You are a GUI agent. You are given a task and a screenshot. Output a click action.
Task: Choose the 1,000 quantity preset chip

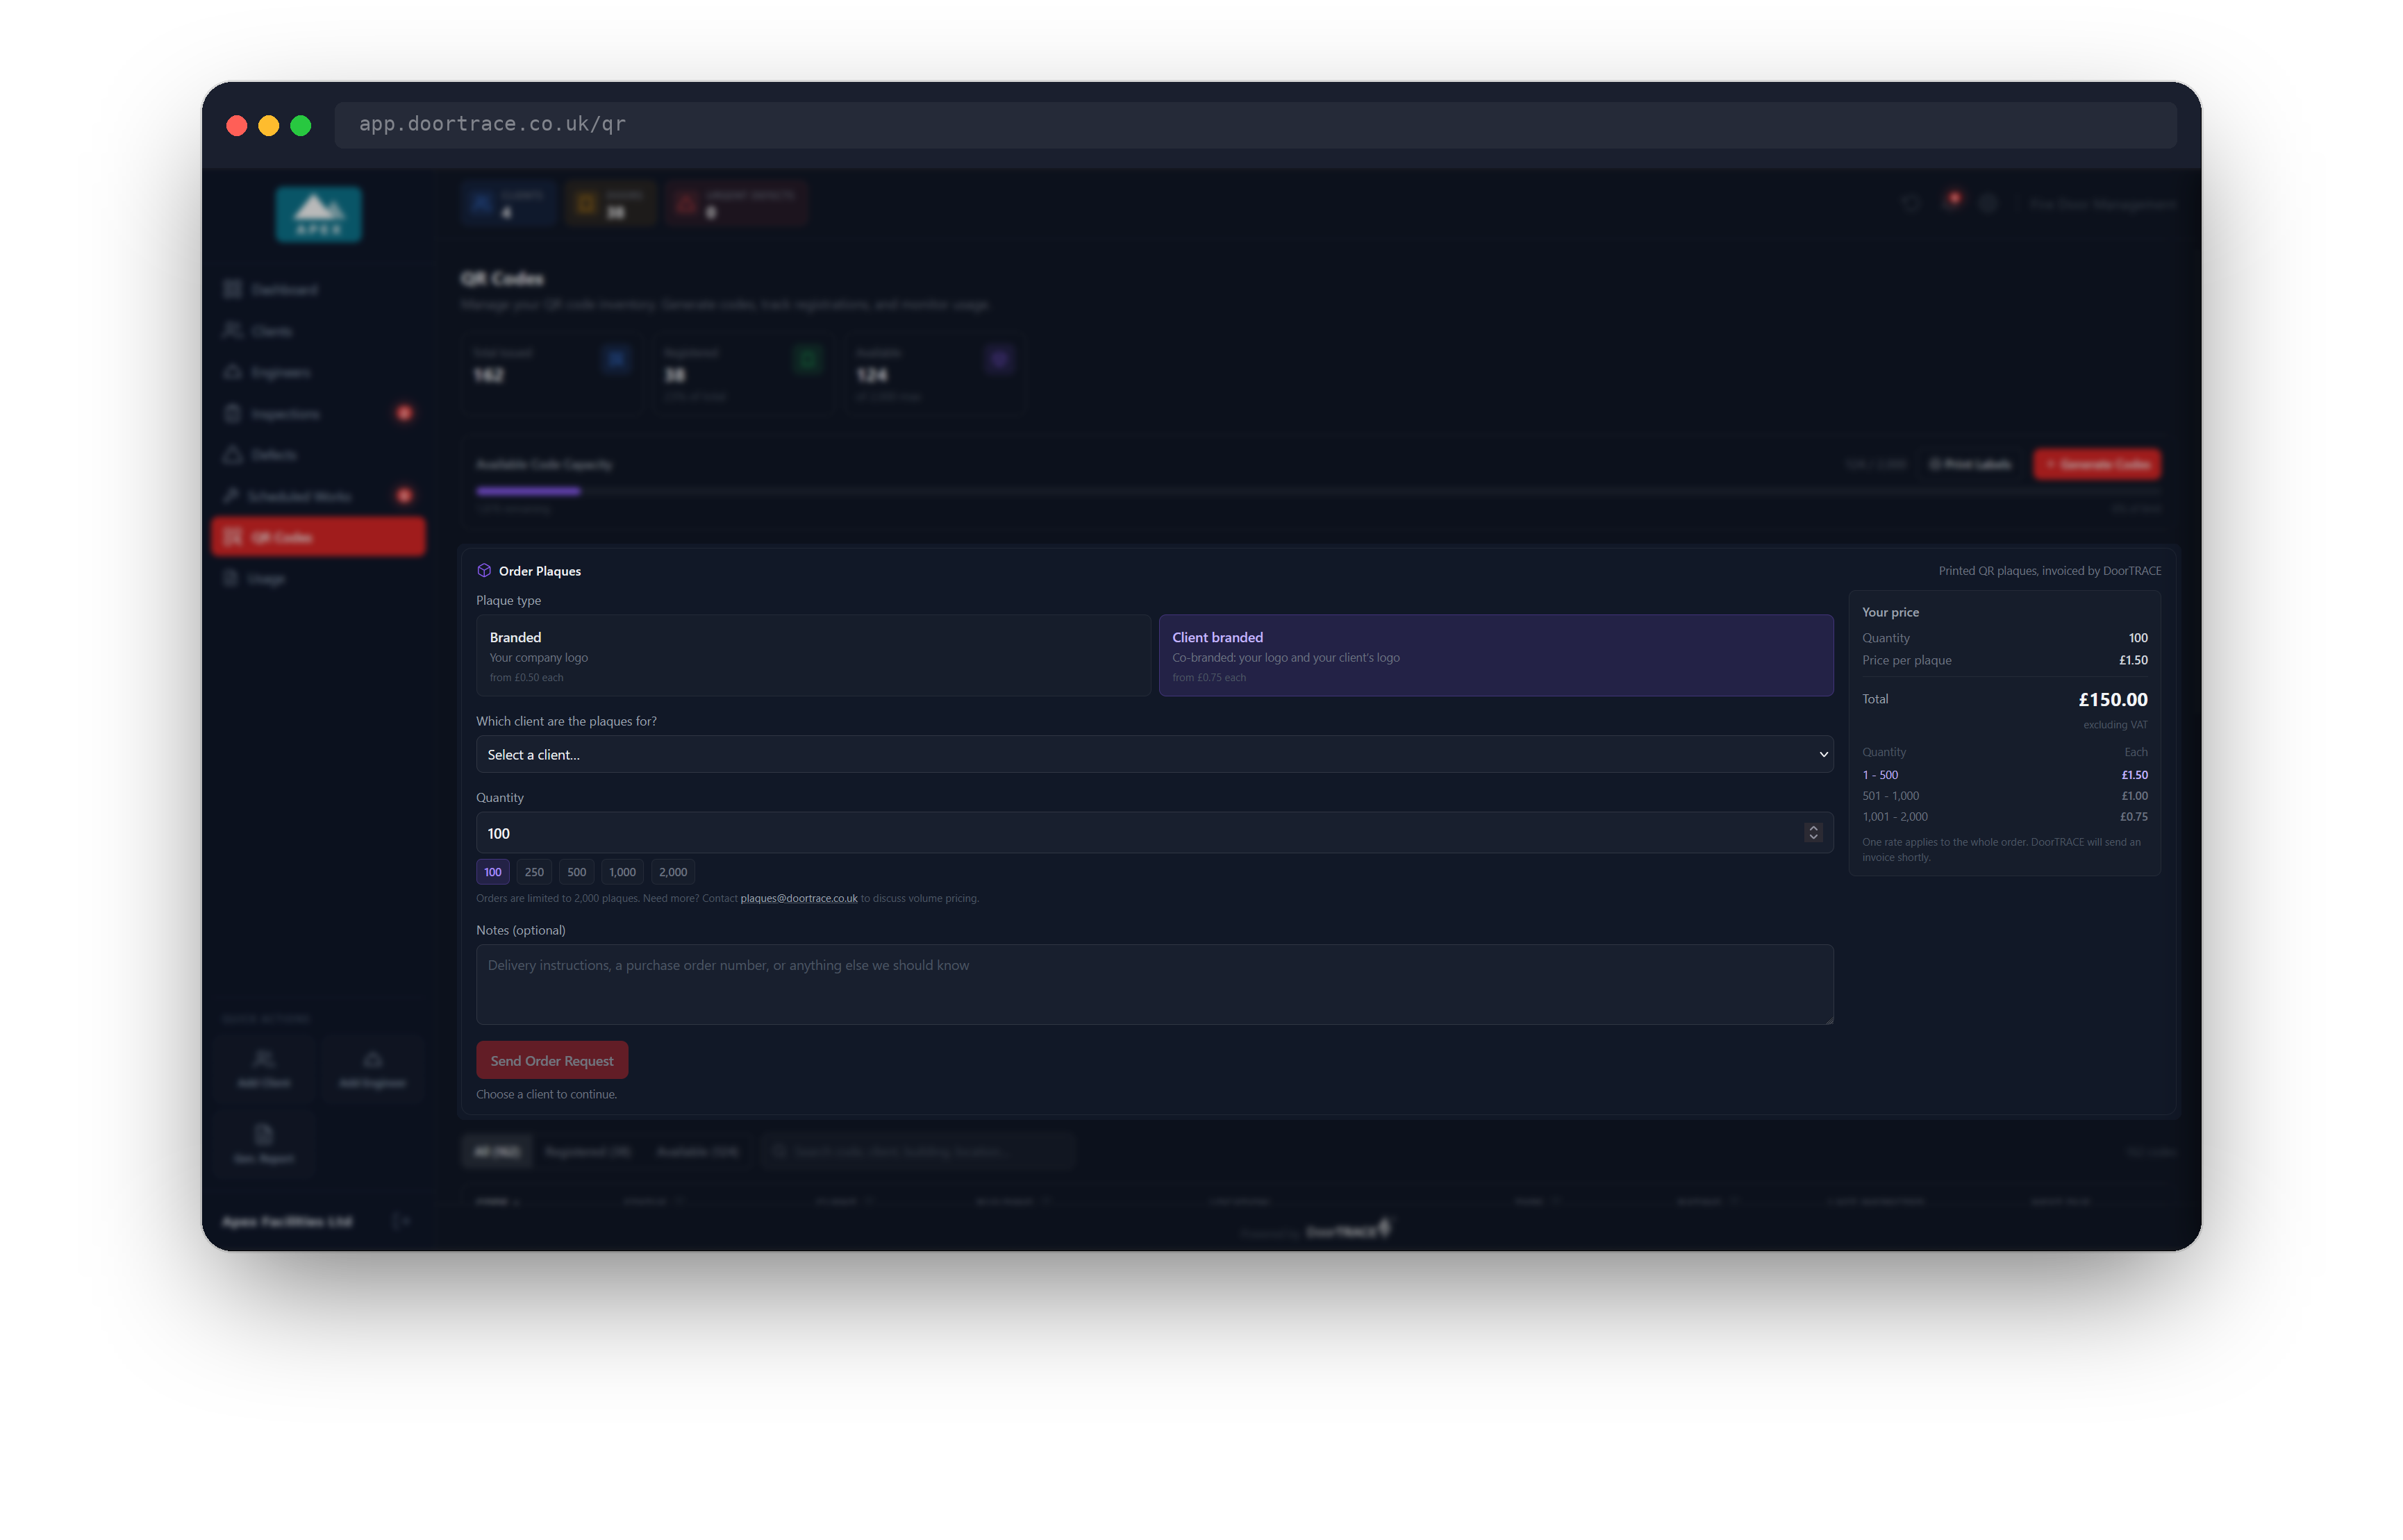[x=622, y=872]
